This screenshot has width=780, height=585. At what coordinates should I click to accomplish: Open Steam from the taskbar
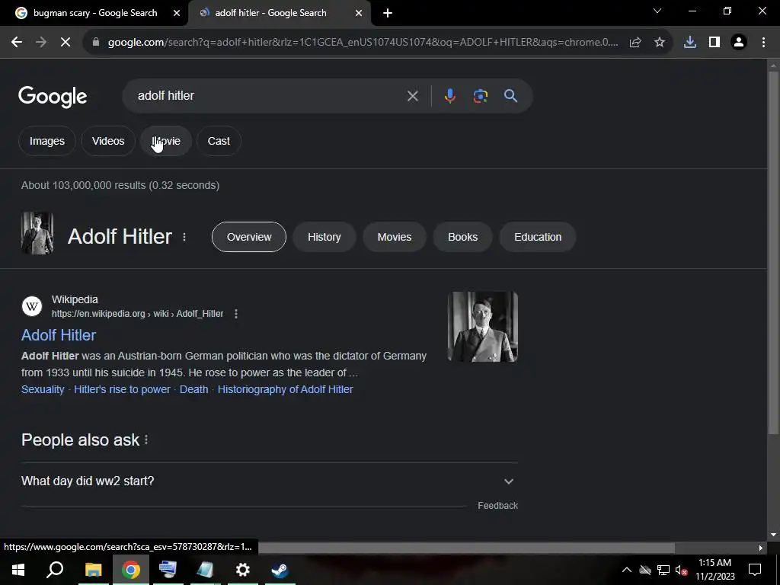point(280,570)
